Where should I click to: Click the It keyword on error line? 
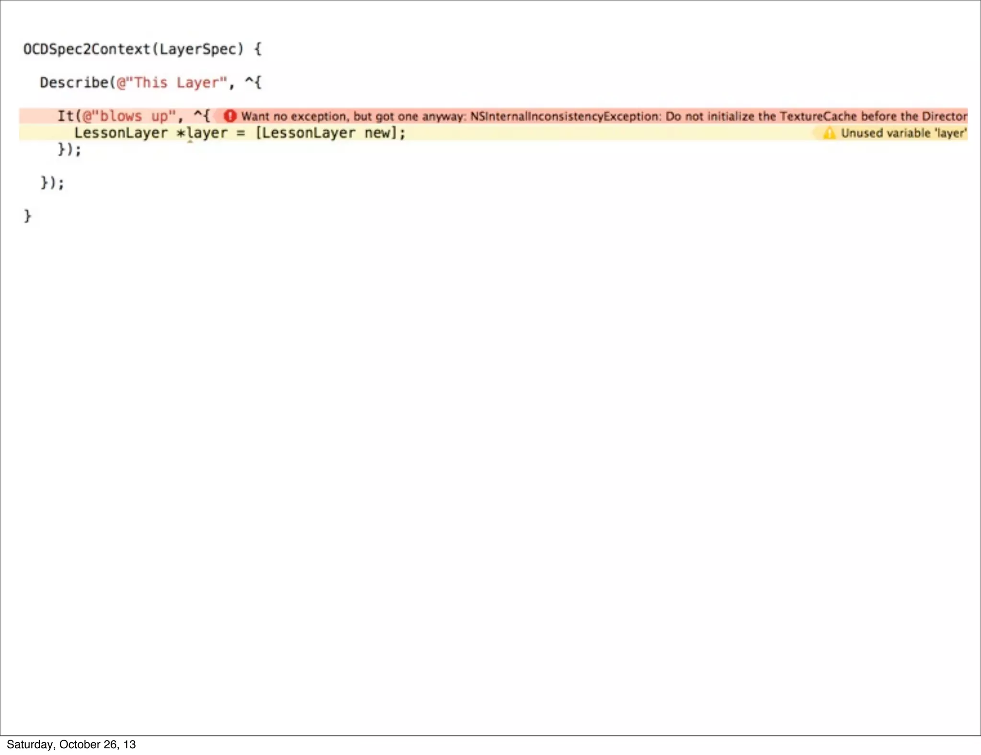tap(66, 116)
